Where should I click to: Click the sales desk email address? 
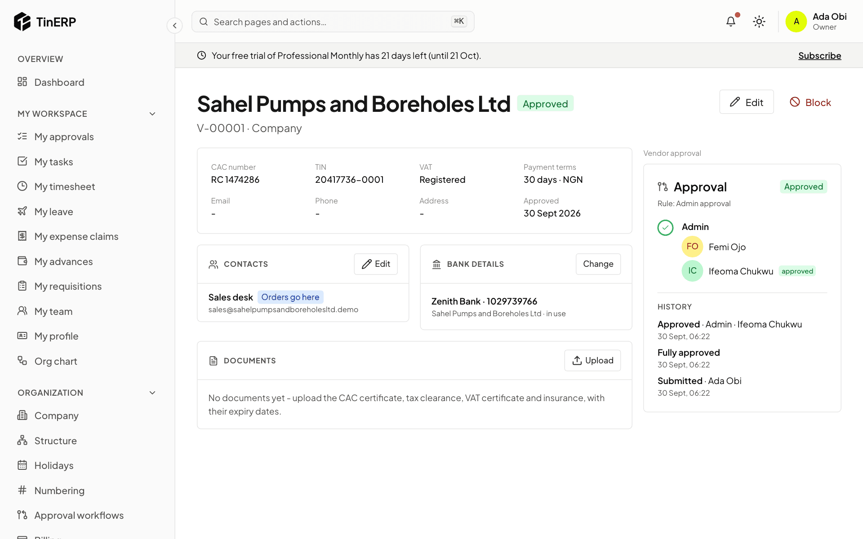pos(283,309)
